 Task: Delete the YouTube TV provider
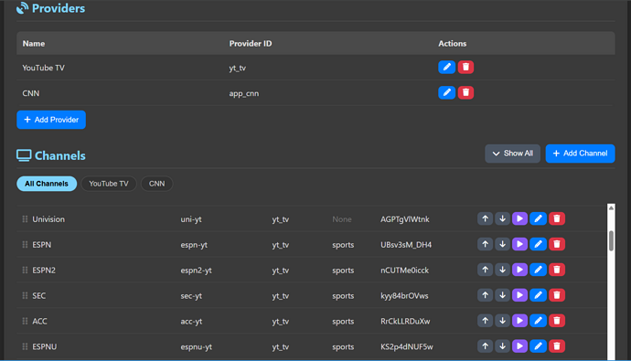coord(465,67)
